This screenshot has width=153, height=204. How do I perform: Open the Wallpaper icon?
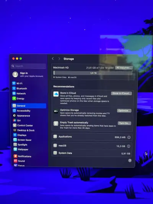coord(15,149)
